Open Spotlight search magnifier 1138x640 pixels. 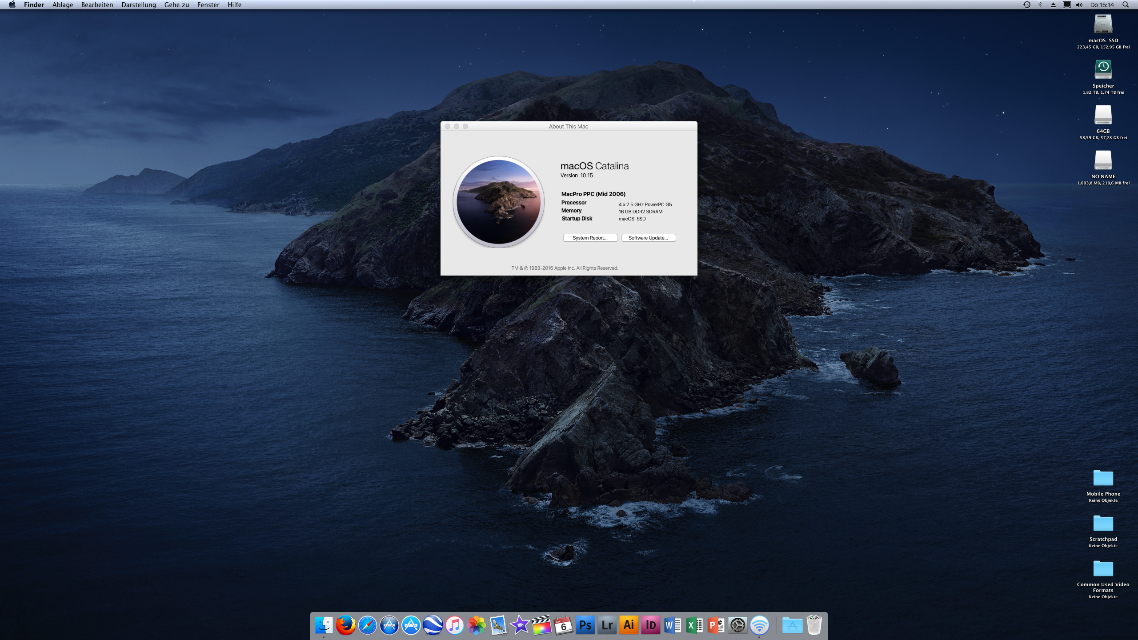coord(1126,5)
